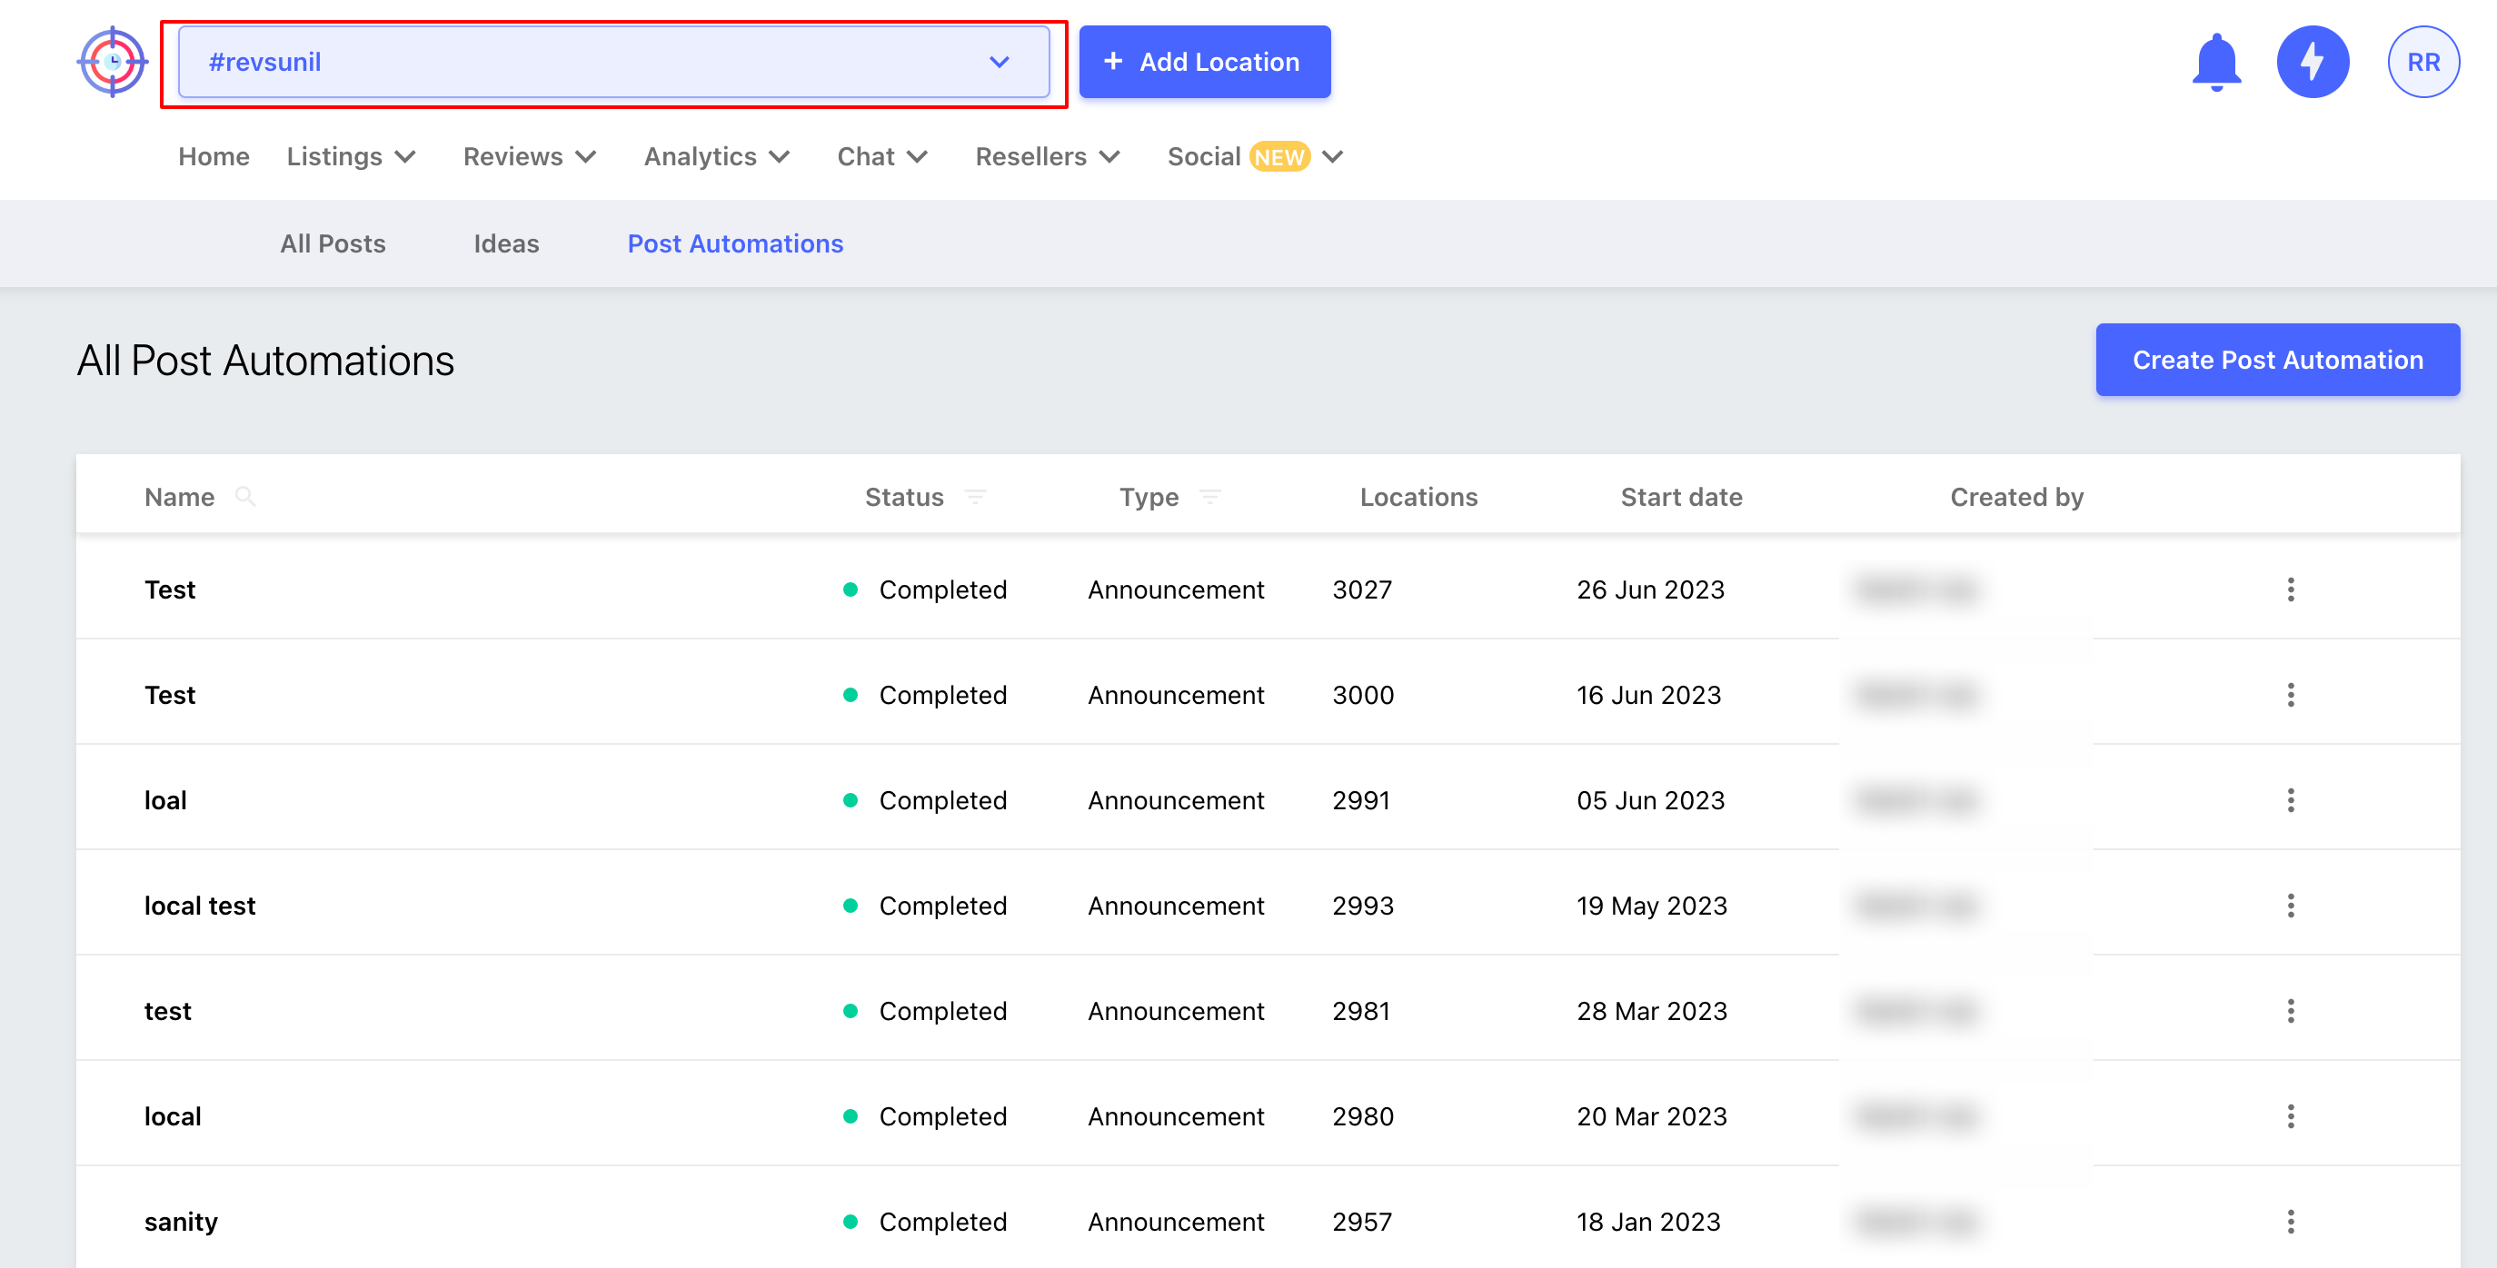Viewport: 2497px width, 1268px height.
Task: Expand the Analytics menu
Action: pyautogui.click(x=716, y=157)
